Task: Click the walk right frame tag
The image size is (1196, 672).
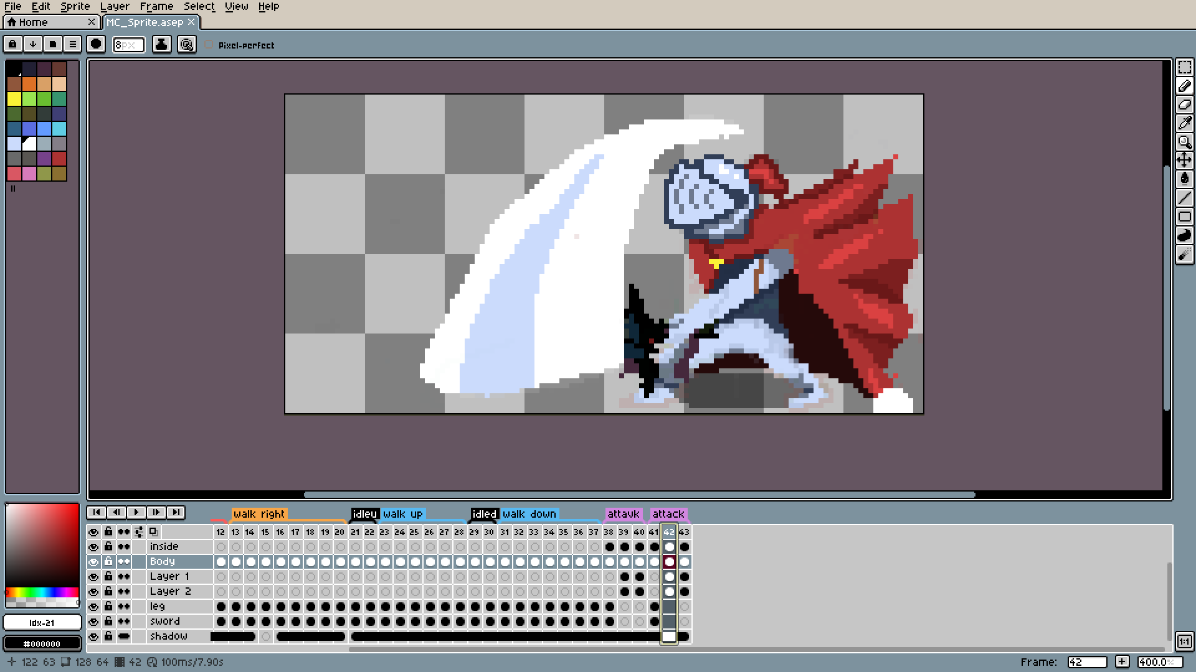Action: coord(259,514)
